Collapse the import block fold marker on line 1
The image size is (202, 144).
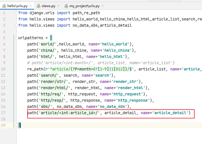[x=16, y=13]
